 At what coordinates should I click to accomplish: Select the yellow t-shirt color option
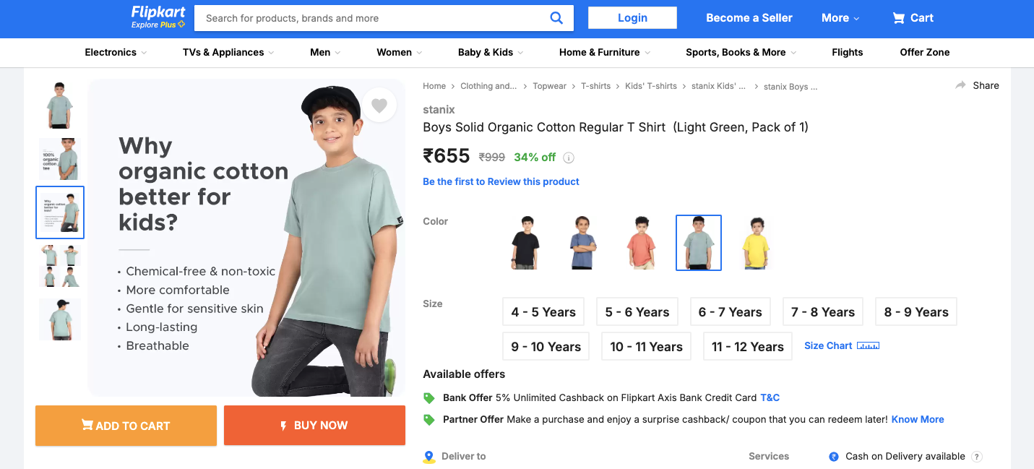pyautogui.click(x=757, y=243)
